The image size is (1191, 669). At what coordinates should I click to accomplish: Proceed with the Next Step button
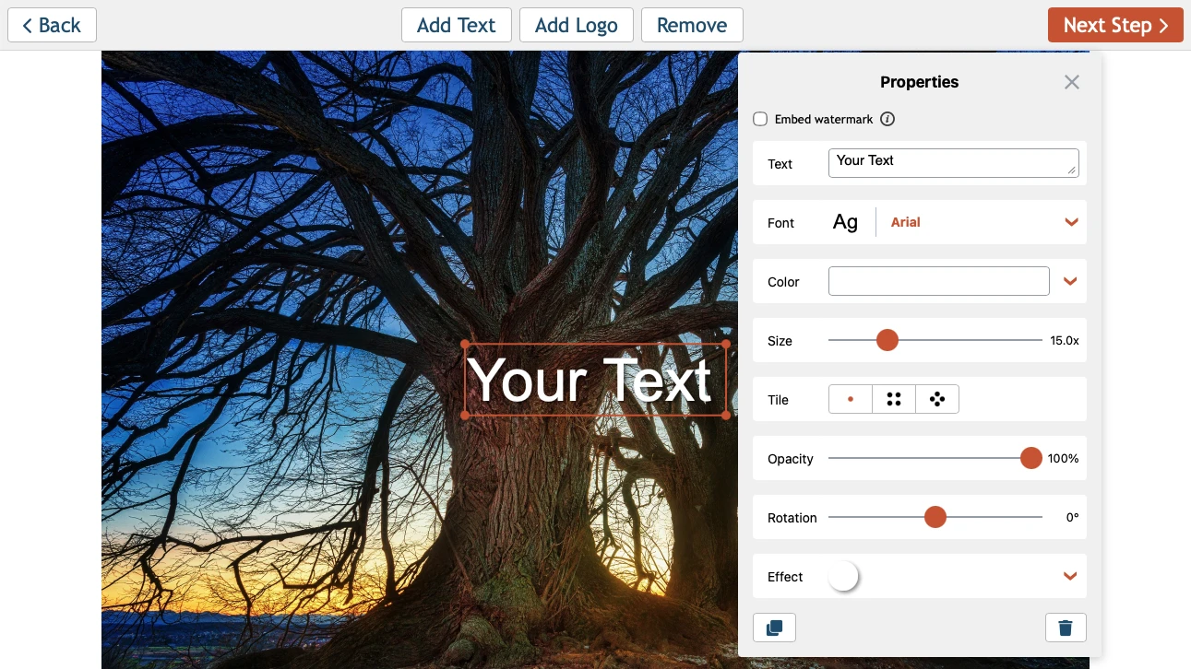[1115, 25]
